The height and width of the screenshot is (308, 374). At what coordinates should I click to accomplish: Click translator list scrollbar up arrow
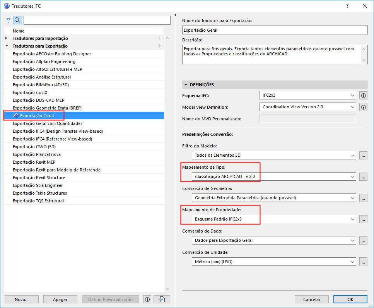(167, 38)
